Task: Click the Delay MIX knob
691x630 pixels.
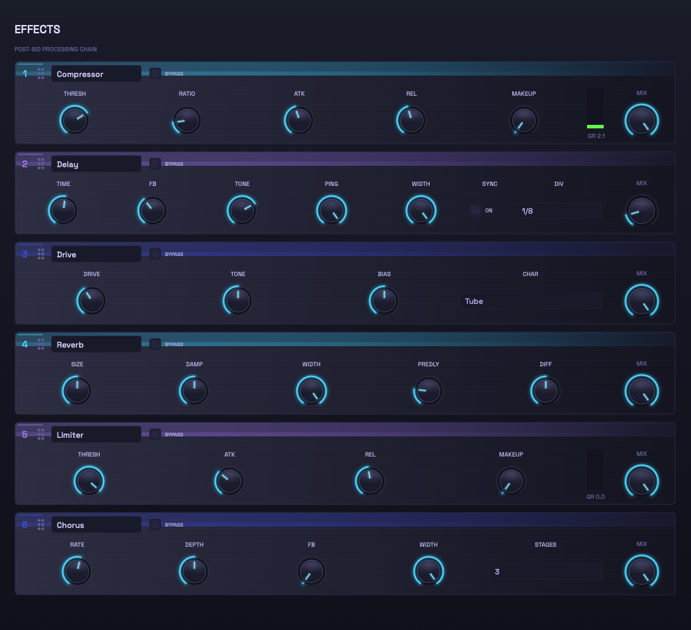Action: click(642, 210)
